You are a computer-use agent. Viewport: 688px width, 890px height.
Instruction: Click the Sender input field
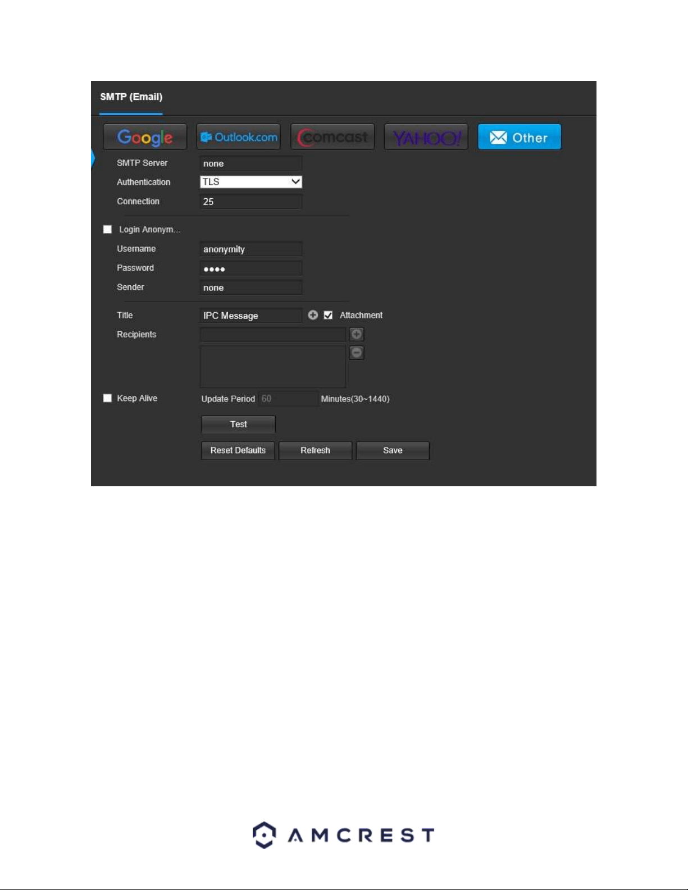[251, 287]
